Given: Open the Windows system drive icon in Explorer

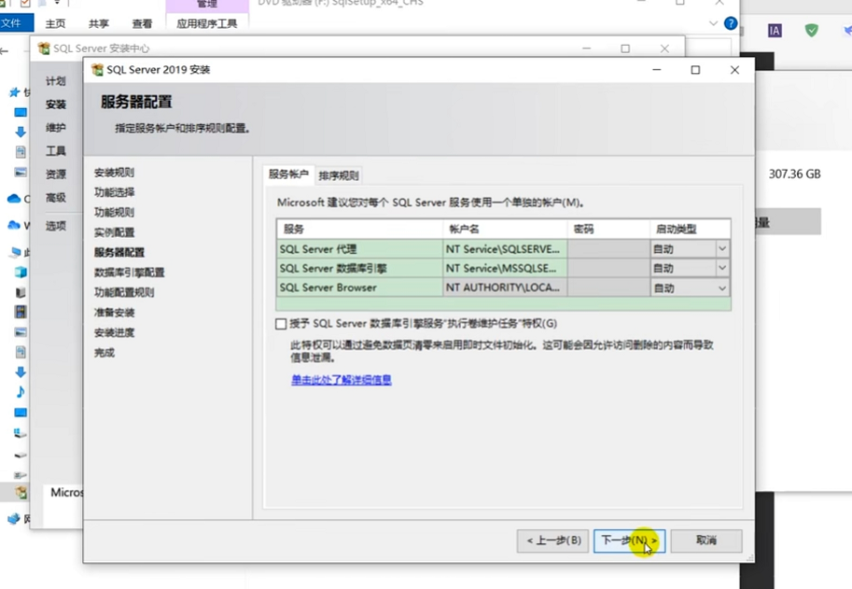Looking at the screenshot, I should 21,433.
